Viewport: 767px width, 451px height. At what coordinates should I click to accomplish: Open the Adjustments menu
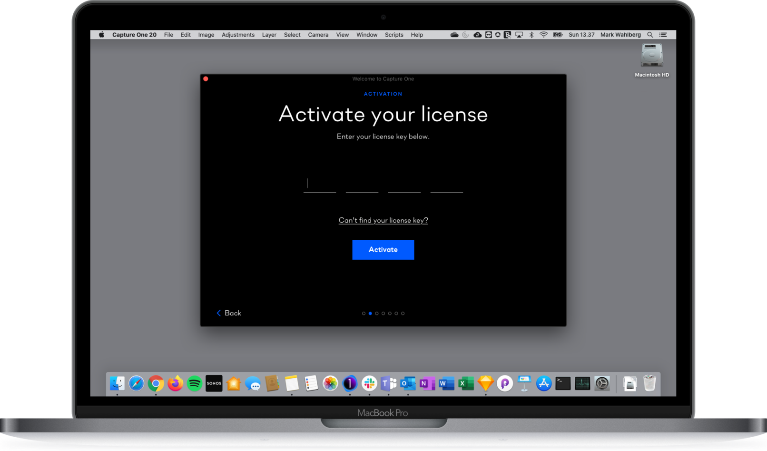tap(238, 34)
